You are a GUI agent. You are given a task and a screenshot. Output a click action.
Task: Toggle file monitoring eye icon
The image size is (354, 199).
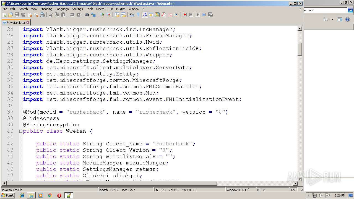[x=176, y=15]
